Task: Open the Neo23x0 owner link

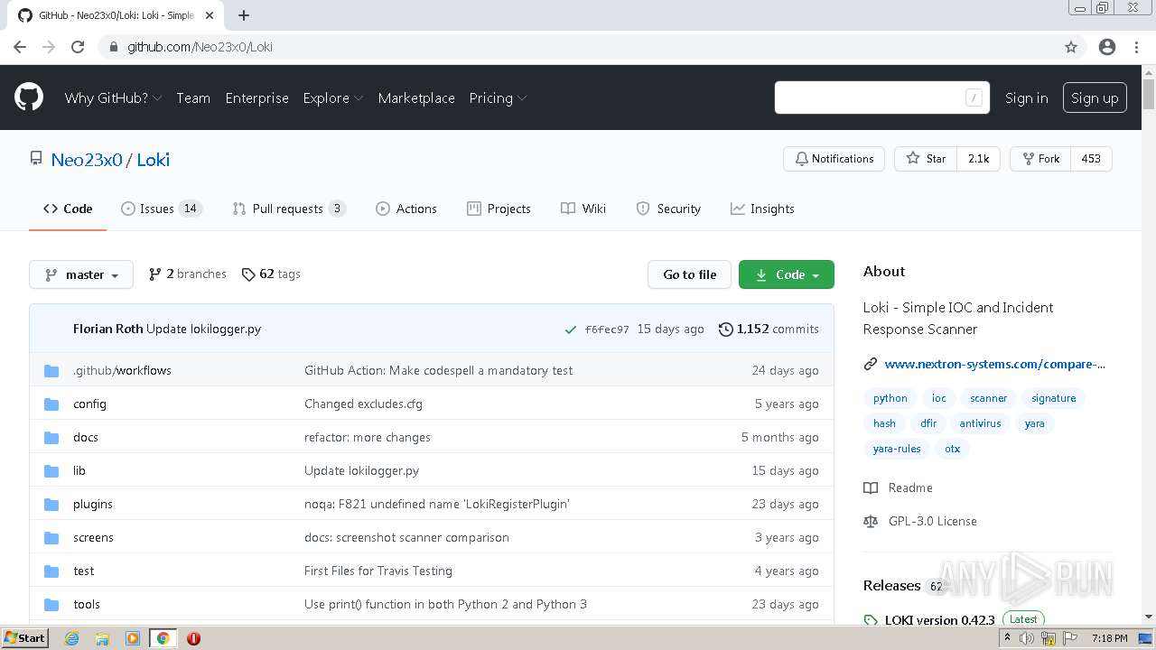Action: [87, 160]
